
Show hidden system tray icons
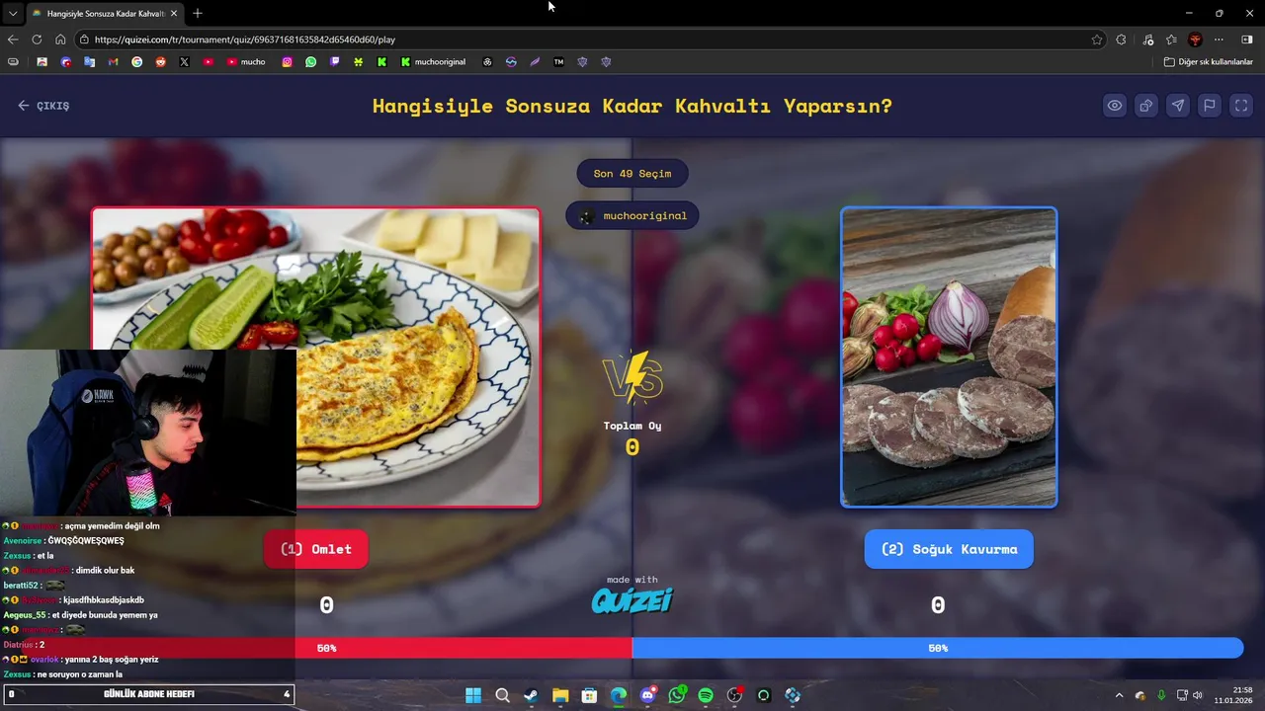[1119, 695]
